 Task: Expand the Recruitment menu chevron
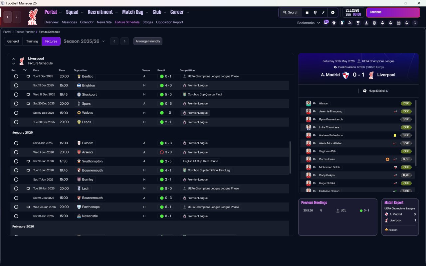[116, 12]
